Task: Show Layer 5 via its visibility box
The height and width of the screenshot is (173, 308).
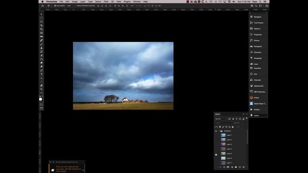Action: tap(216, 154)
